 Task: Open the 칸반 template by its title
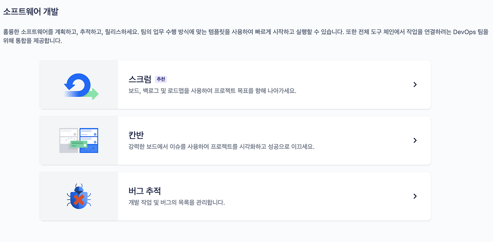pos(136,134)
